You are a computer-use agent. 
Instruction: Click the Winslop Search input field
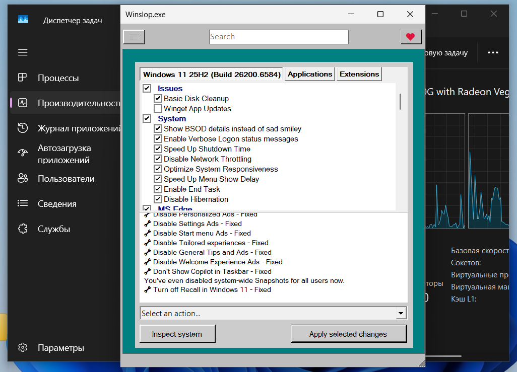point(279,37)
